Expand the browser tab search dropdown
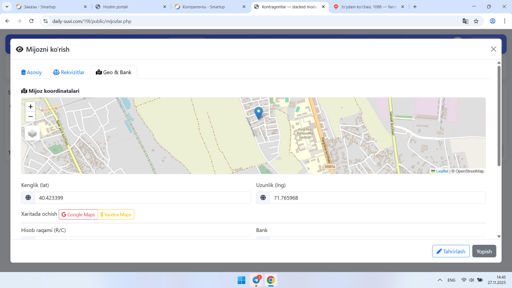Viewport: 512px width, 288px height. (x=7, y=7)
